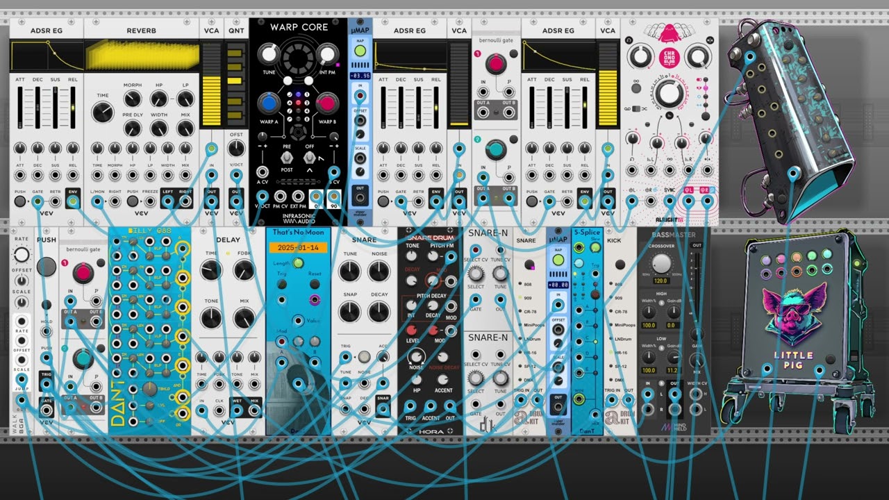Click the Warp Core EXT PM jack

[x=299, y=197]
